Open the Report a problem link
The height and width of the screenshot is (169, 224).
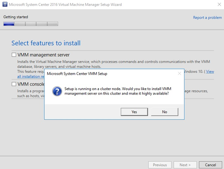(207, 17)
